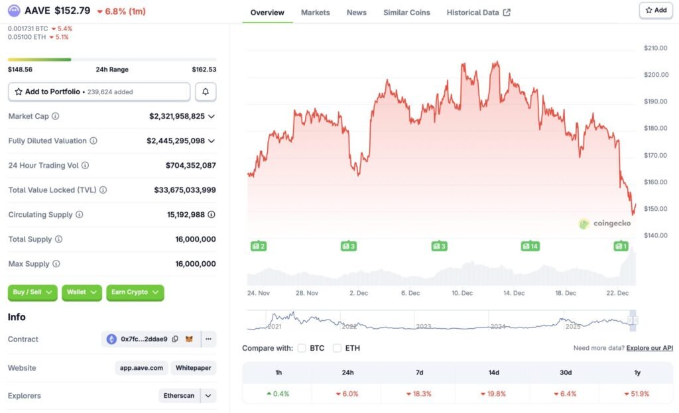Click the Circulating Supply info icon
679x413 pixels.
[80, 215]
